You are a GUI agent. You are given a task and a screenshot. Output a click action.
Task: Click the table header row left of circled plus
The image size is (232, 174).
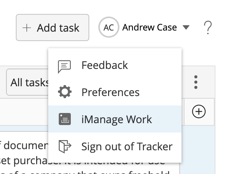point(23,111)
